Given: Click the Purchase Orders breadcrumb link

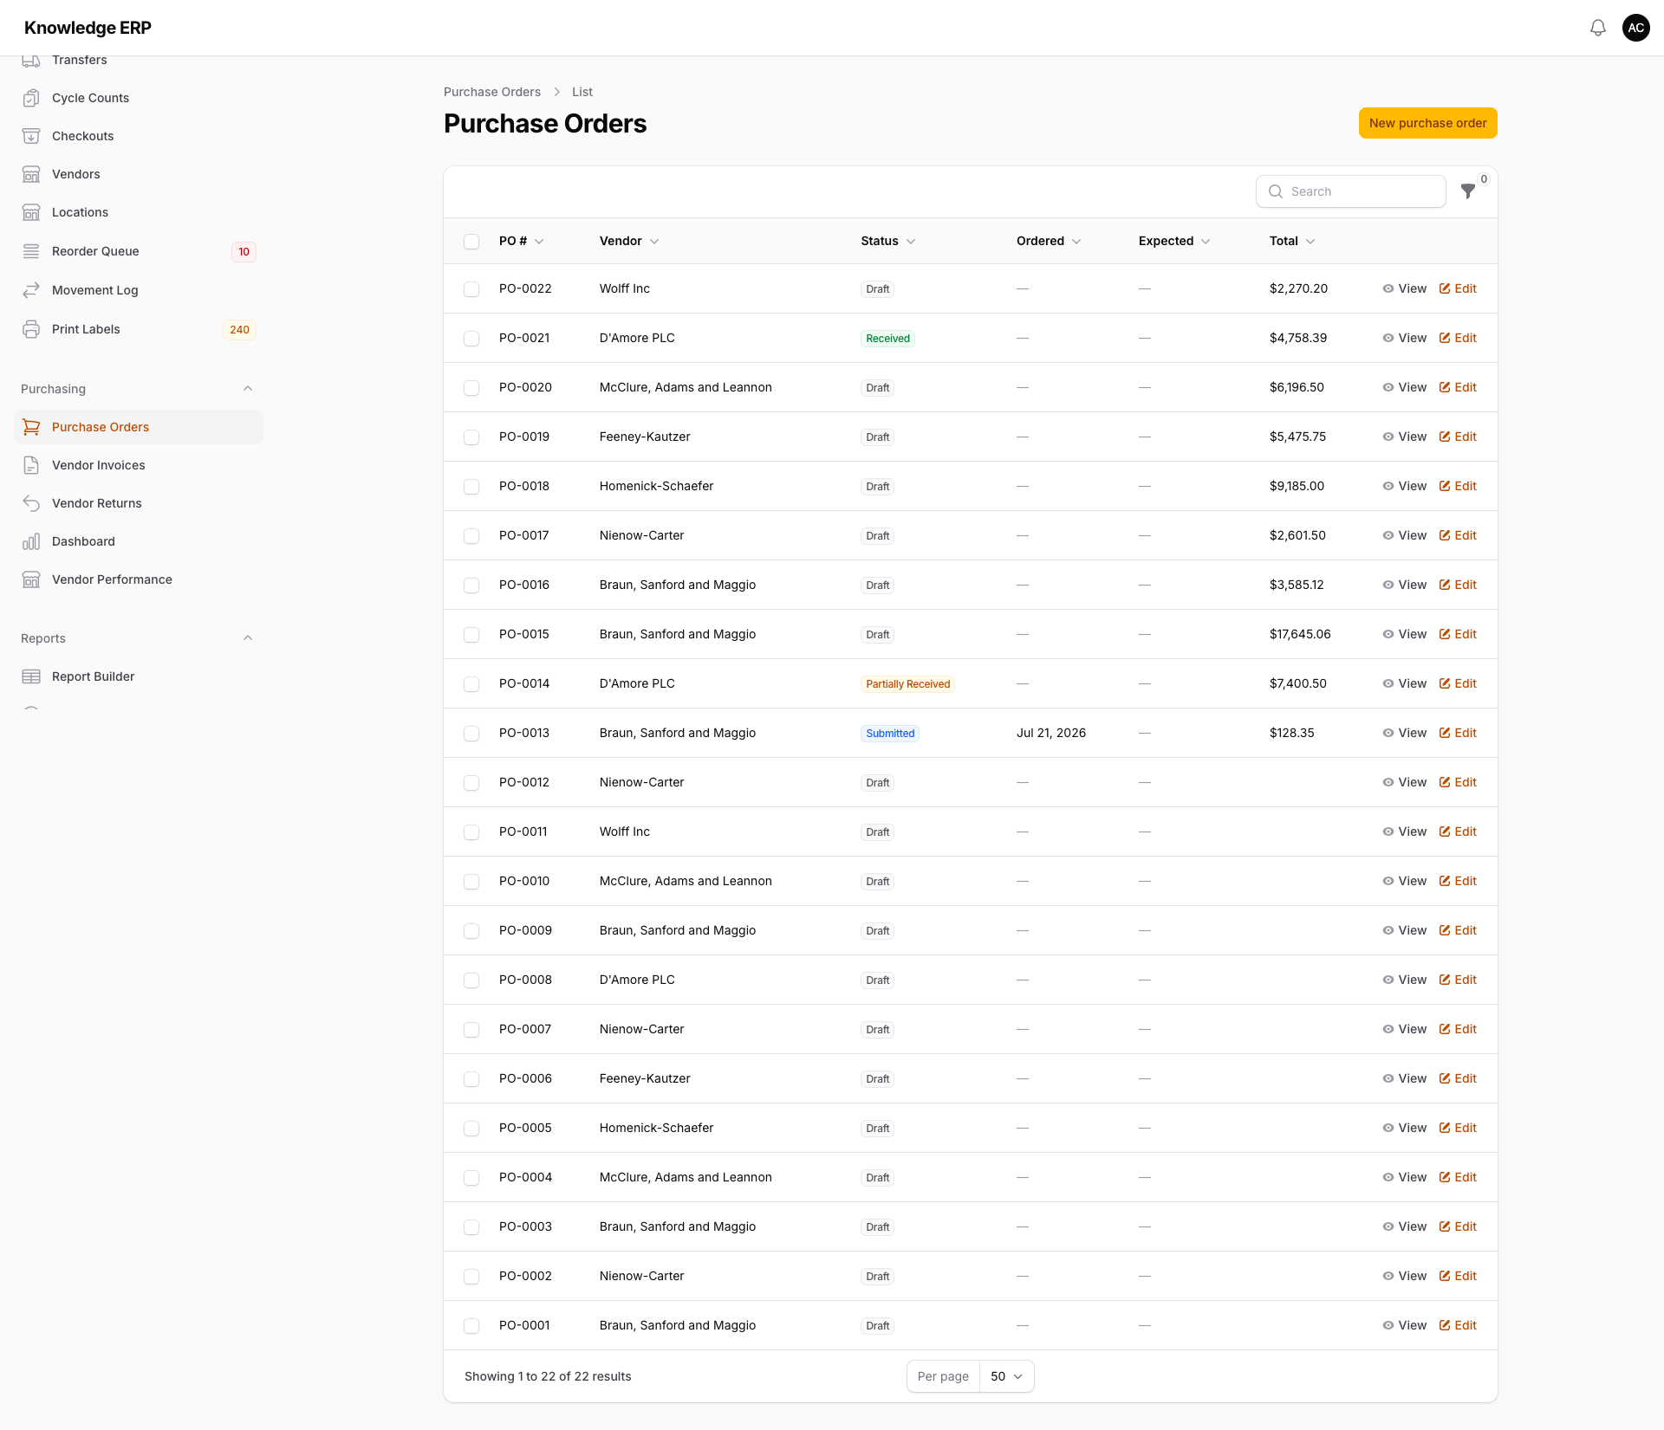Looking at the screenshot, I should (491, 92).
